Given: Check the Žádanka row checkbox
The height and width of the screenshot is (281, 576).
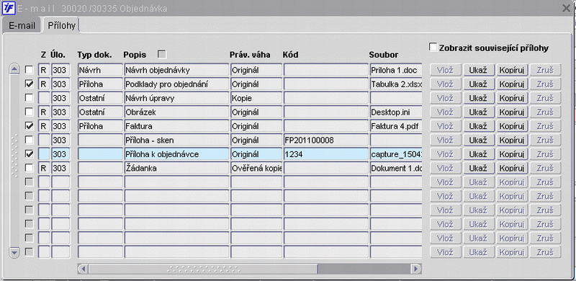Looking at the screenshot, I should [29, 168].
